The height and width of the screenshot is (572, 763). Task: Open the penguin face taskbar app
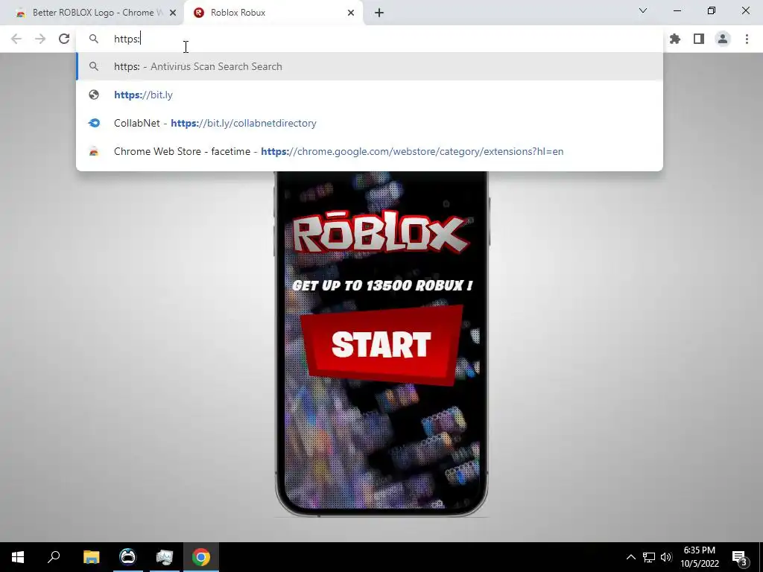tap(128, 557)
